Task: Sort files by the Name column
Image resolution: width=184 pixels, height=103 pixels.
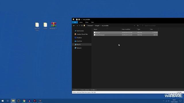Action: click(x=107, y=29)
